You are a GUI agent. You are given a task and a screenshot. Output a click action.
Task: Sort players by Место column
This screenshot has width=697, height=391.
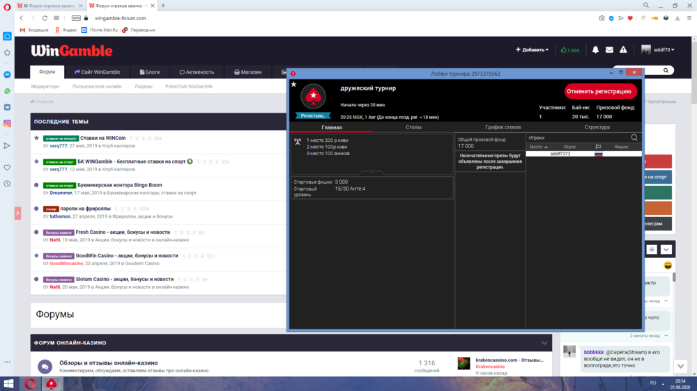coord(538,147)
